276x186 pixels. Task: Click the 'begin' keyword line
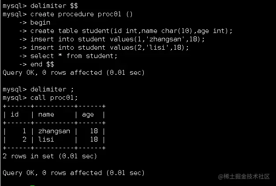[x=40, y=22]
